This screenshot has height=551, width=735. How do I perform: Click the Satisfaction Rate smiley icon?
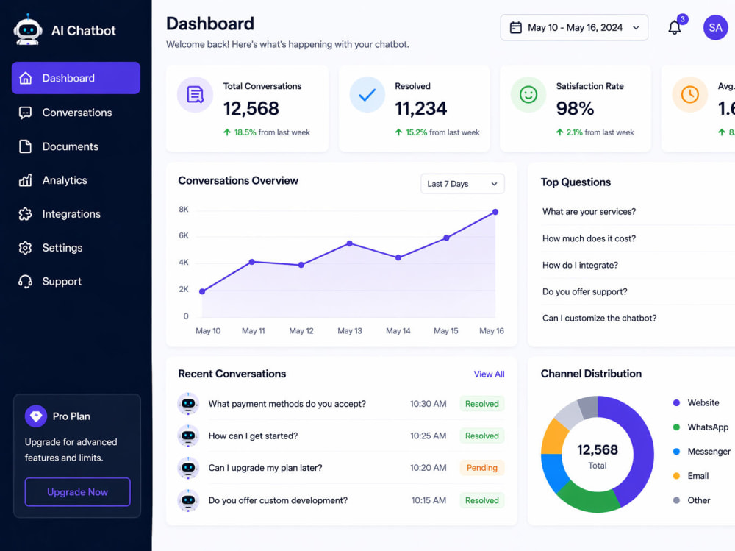click(528, 94)
